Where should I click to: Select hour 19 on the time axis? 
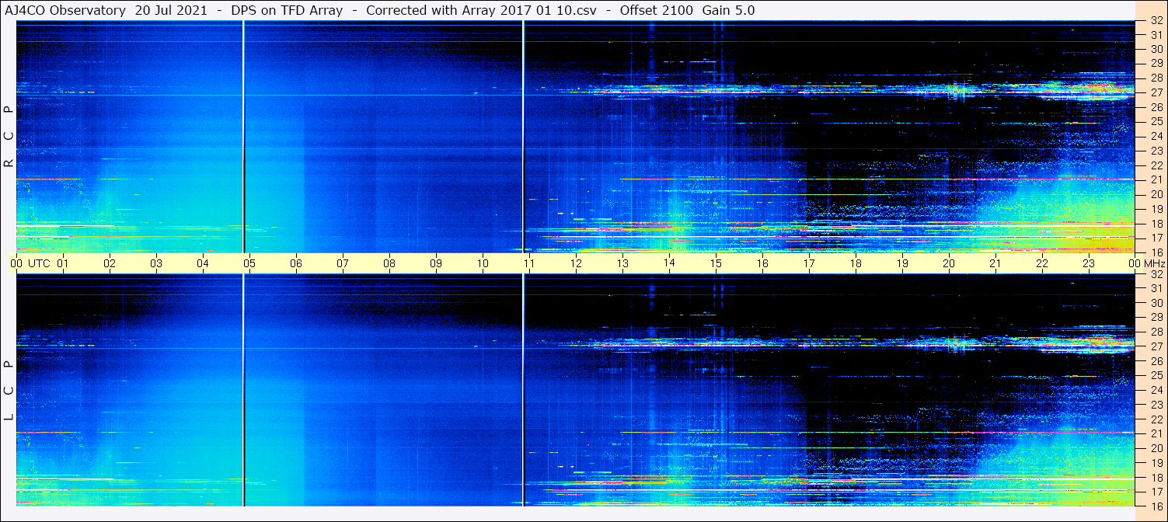(x=902, y=263)
